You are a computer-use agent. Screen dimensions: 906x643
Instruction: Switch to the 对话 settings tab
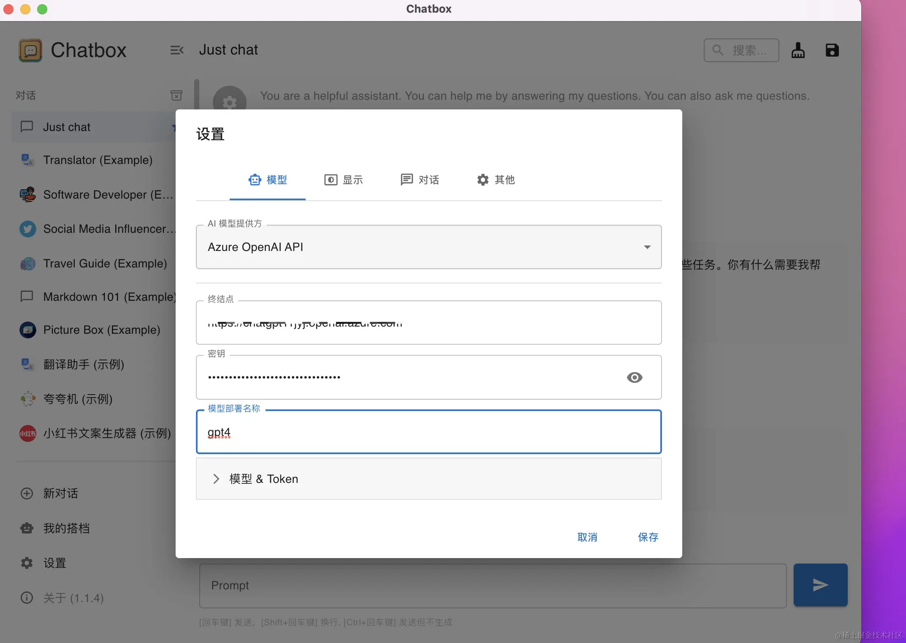(420, 180)
